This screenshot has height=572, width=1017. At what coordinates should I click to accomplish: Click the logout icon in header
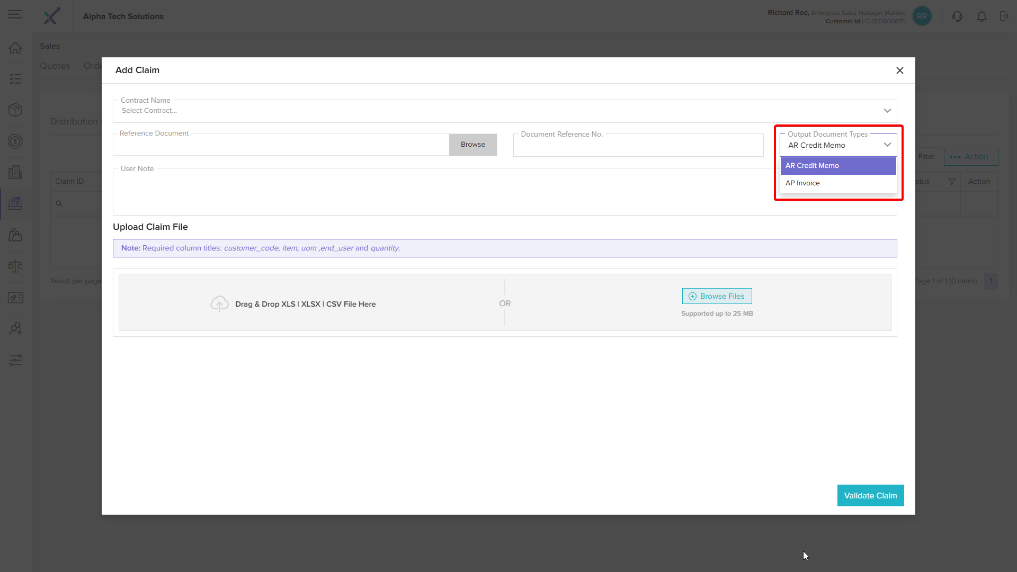[x=1004, y=16]
